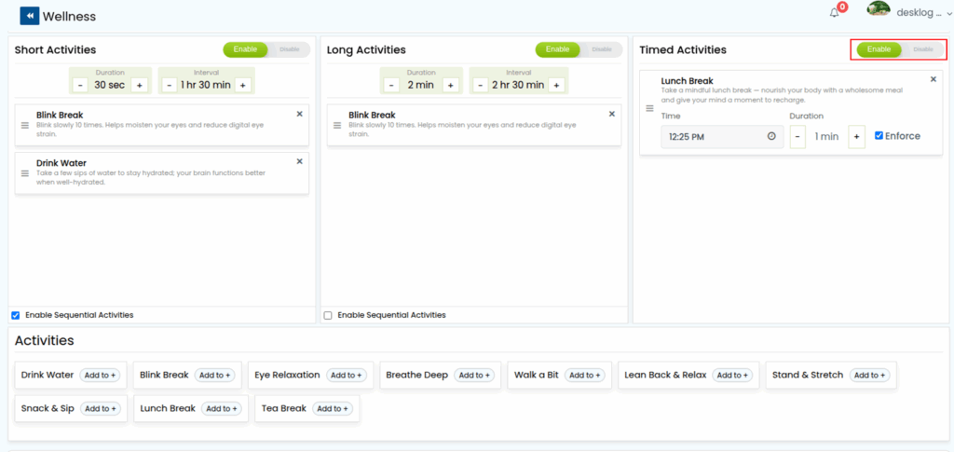Remove the Lunch Break timed activity
This screenshot has height=452, width=954.
pyautogui.click(x=933, y=80)
